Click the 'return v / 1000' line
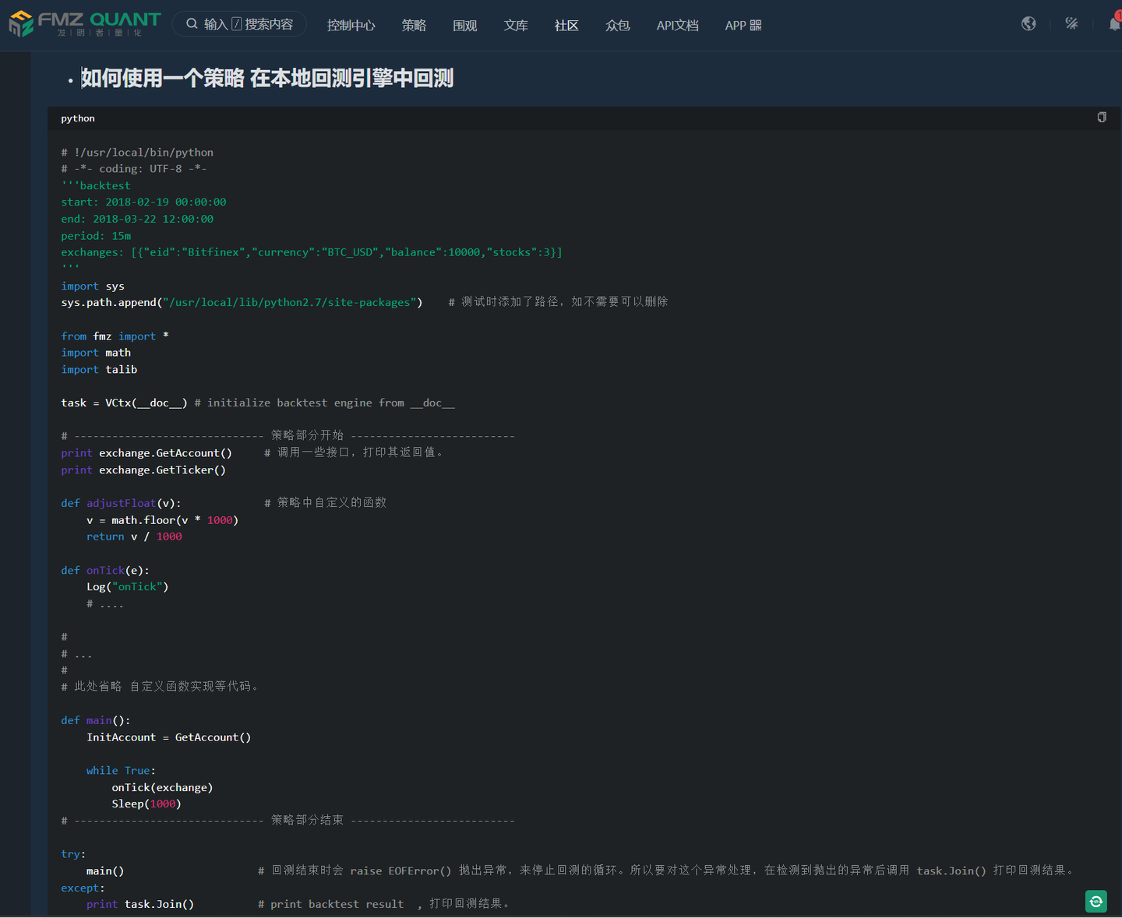The height and width of the screenshot is (918, 1122). pyautogui.click(x=134, y=536)
